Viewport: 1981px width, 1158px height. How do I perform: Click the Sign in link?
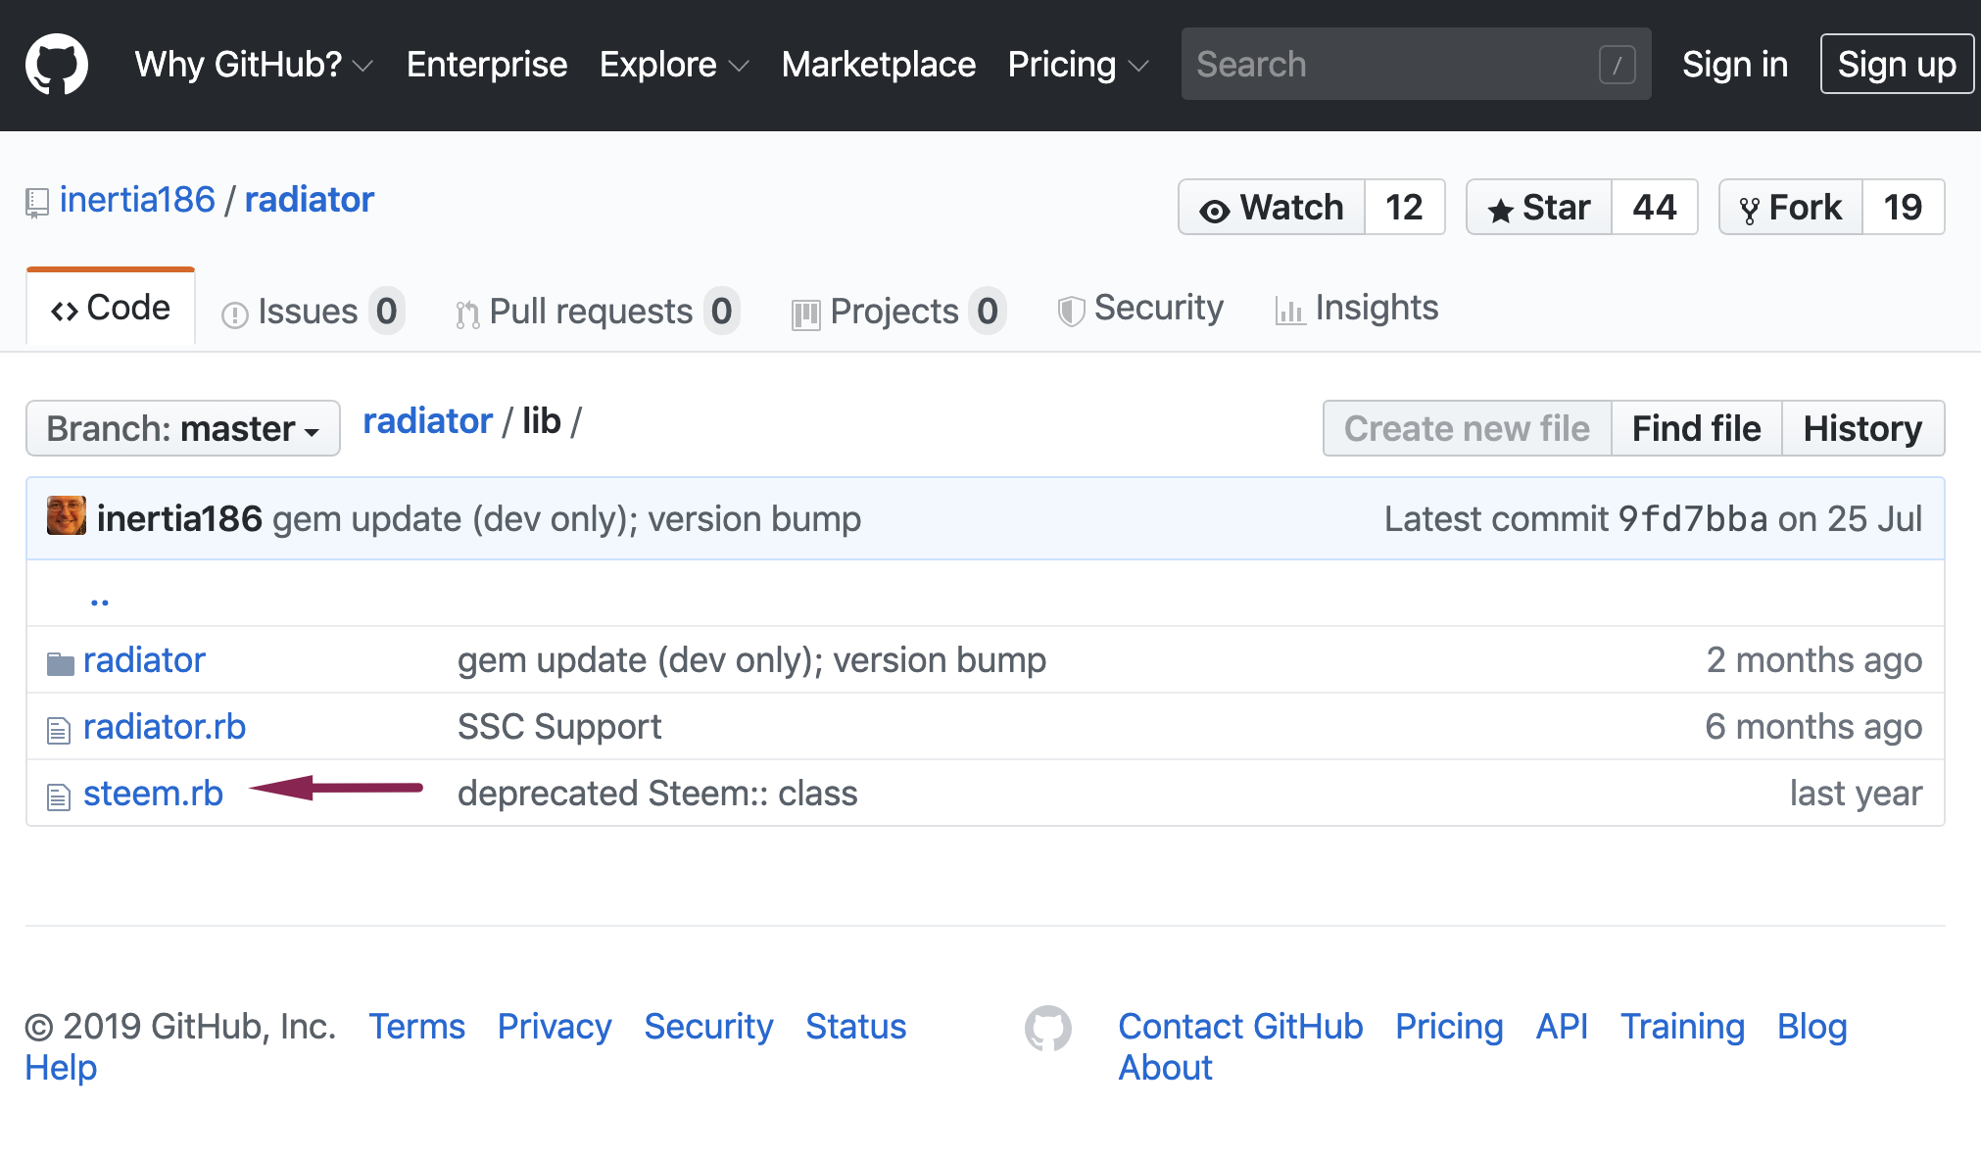pos(1735,65)
